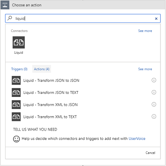The width and height of the screenshot is (166, 166).
Task: Click the search magnifier icon
Action: (x=10, y=18)
